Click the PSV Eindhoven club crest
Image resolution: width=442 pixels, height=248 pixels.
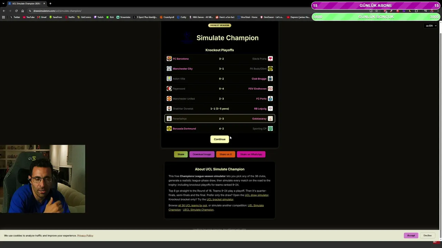coord(270,89)
